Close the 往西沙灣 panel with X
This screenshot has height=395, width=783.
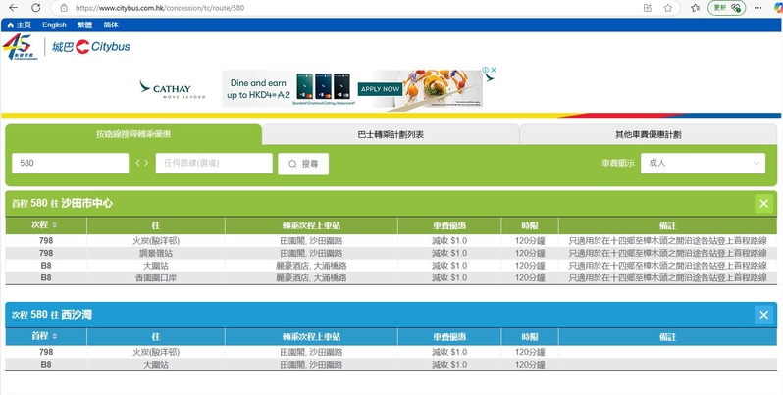(x=763, y=315)
